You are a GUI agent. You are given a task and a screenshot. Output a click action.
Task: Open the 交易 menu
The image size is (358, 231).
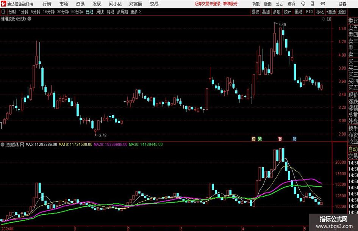[x=154, y=4]
